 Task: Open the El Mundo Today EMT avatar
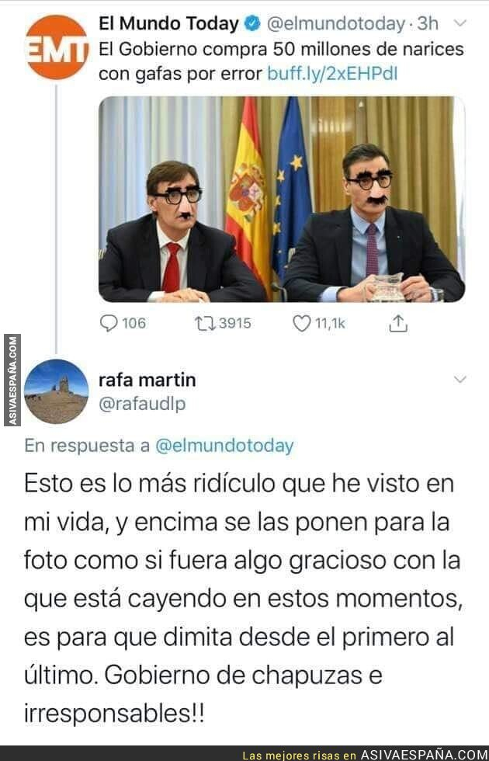57,47
